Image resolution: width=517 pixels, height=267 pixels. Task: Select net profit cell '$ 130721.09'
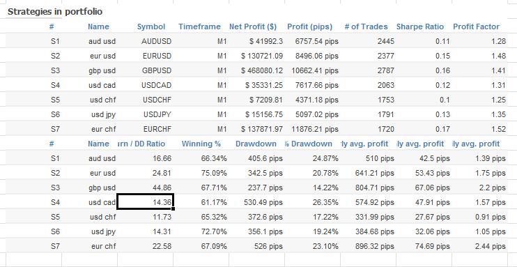(262, 56)
